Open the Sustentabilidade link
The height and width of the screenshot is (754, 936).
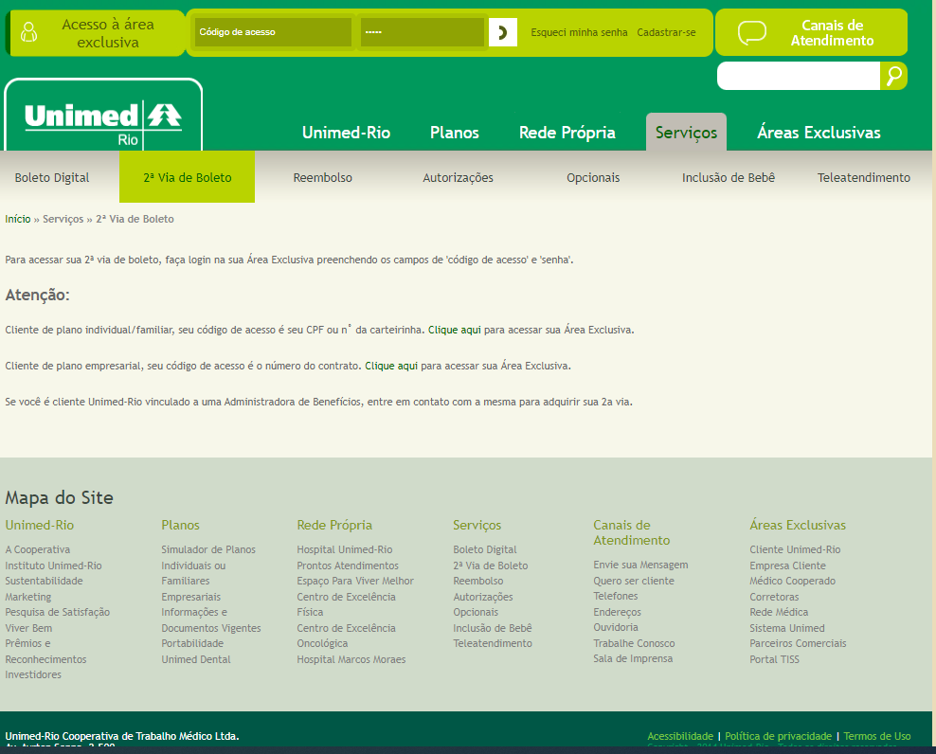pyautogui.click(x=45, y=581)
